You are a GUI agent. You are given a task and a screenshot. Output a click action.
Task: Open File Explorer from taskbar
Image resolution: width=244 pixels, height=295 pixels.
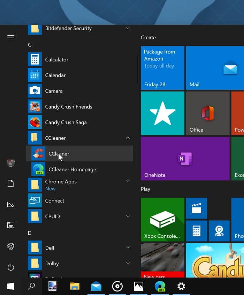click(x=75, y=286)
